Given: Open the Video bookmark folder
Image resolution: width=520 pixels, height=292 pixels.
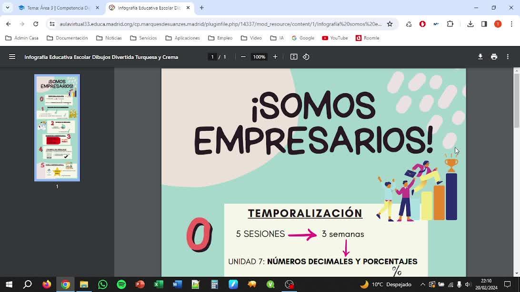Looking at the screenshot, I should point(251,38).
